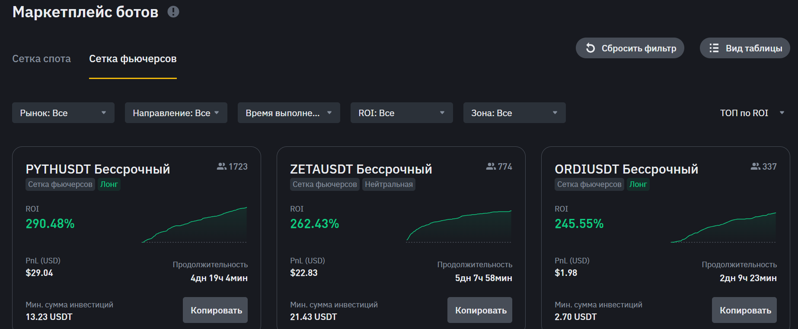
Task: Click the 245.55% ROI value
Action: 579,224
